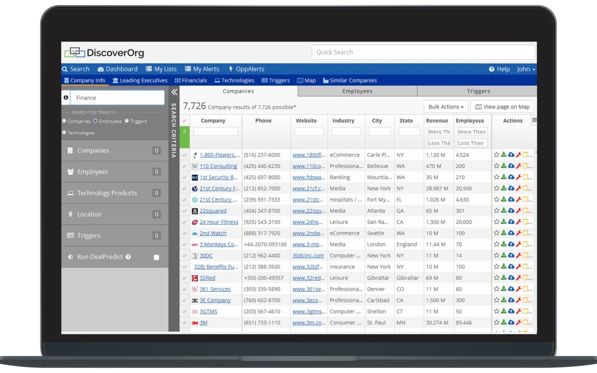Click the Quick Search input field
The height and width of the screenshot is (373, 597).
(x=423, y=52)
